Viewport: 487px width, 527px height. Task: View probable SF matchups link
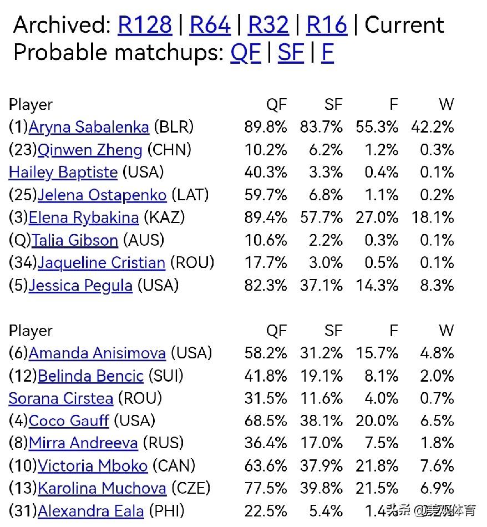pos(291,53)
